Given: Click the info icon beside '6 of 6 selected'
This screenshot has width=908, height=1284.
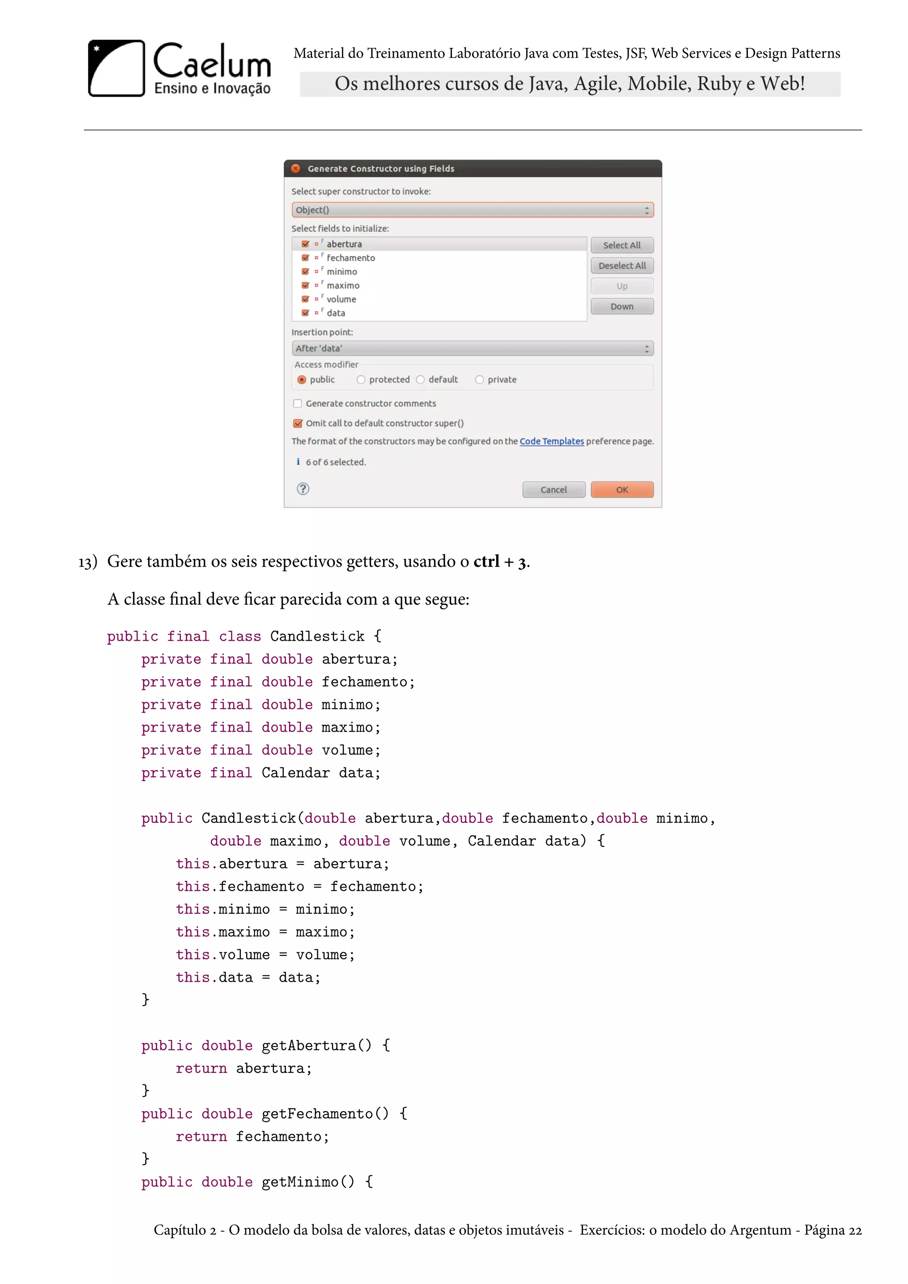Looking at the screenshot, I should pyautogui.click(x=298, y=462).
